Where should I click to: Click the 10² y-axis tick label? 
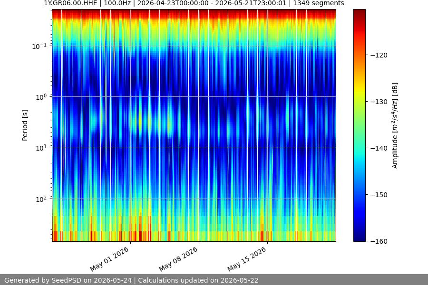point(41,199)
